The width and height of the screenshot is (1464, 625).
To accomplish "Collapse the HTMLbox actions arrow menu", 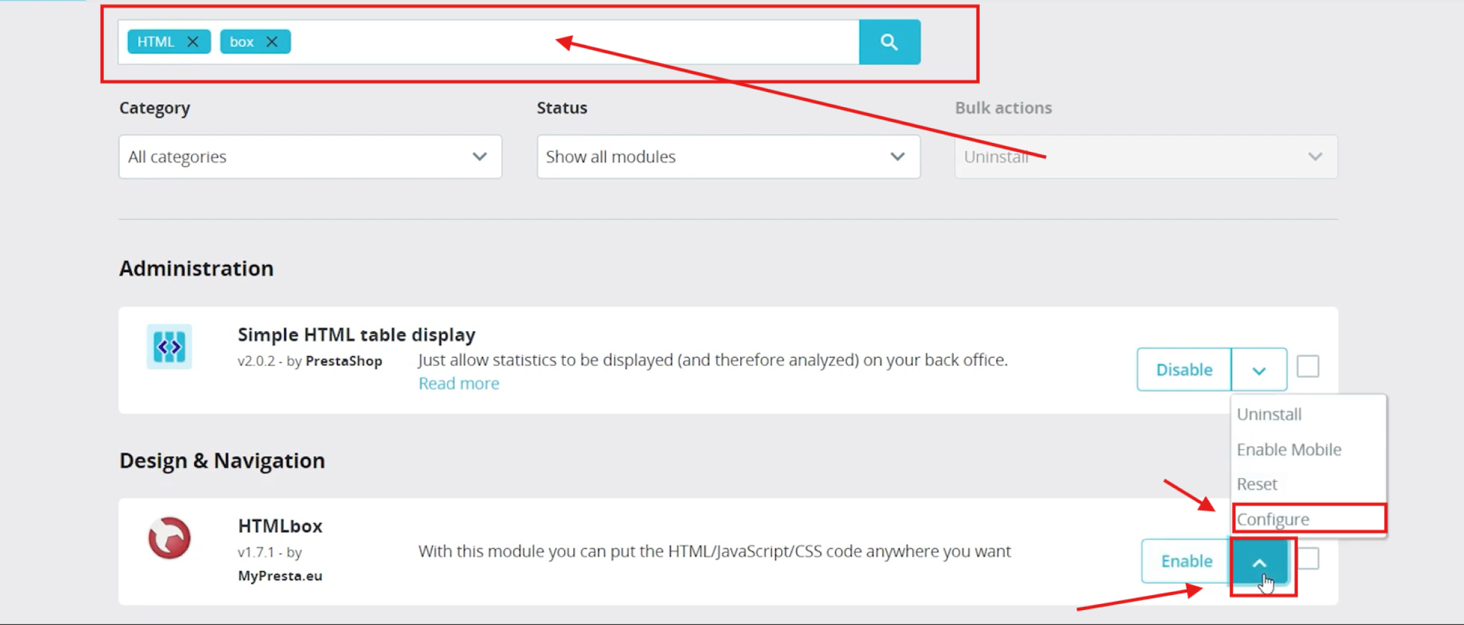I will [1259, 562].
